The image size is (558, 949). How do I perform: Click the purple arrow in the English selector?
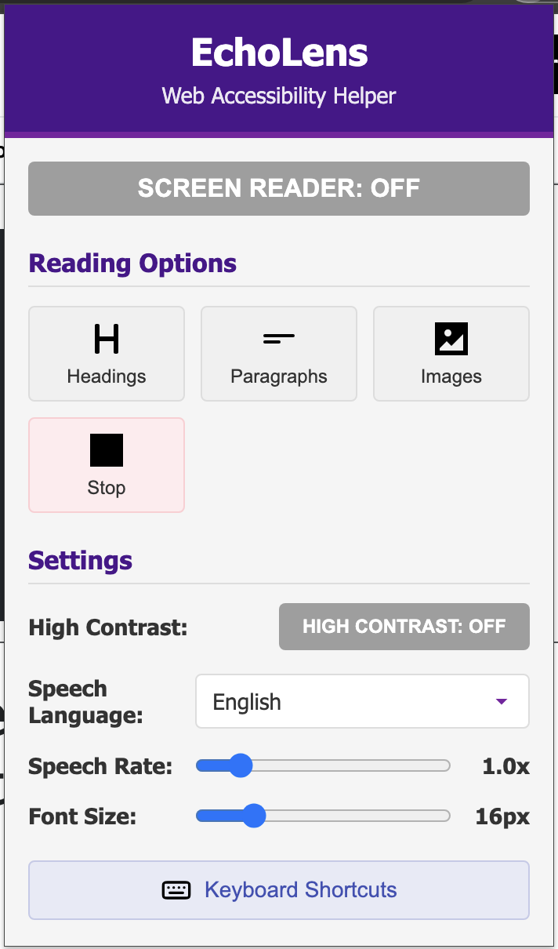coord(502,702)
